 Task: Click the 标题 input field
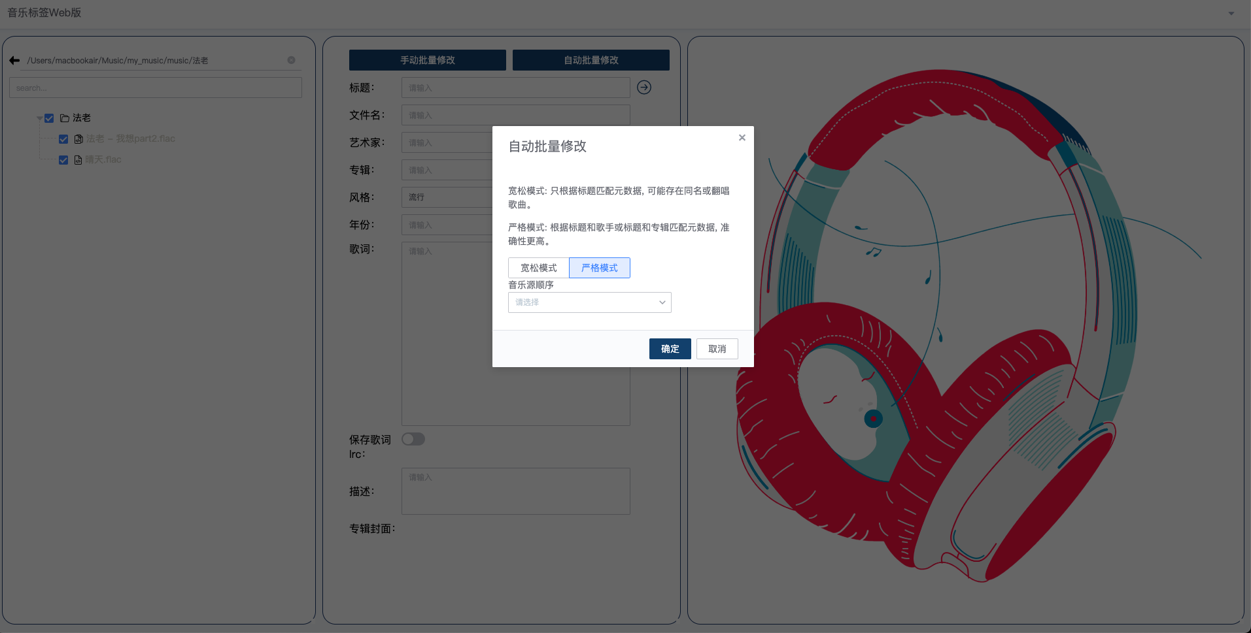pyautogui.click(x=516, y=88)
